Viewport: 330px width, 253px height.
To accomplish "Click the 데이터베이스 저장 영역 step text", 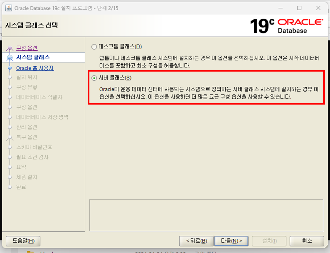I will pyautogui.click(x=42, y=117).
